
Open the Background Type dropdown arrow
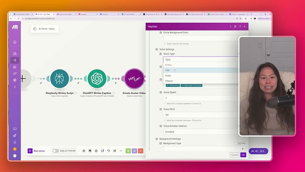243,149
